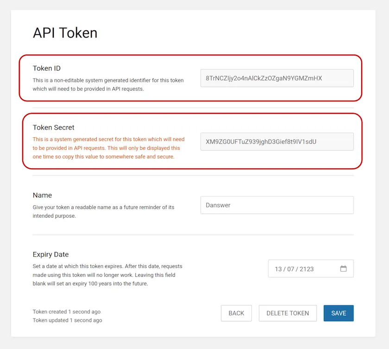Click the orange Token Secret warning text
This screenshot has height=349, width=389.
click(108, 148)
